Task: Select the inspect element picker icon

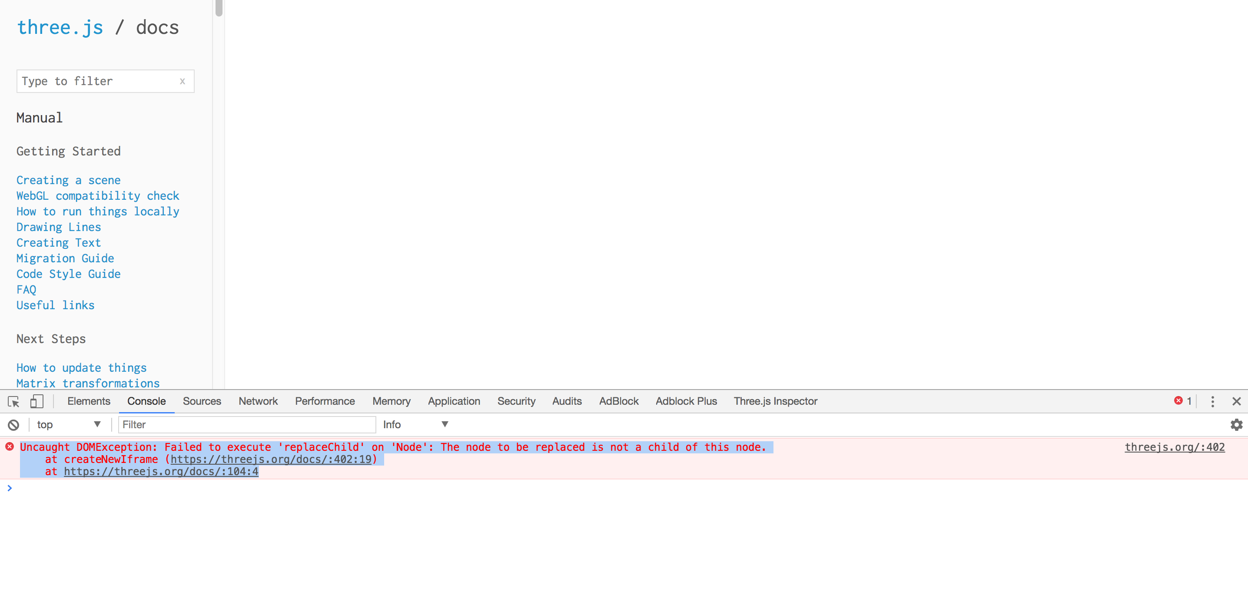Action: coord(13,401)
